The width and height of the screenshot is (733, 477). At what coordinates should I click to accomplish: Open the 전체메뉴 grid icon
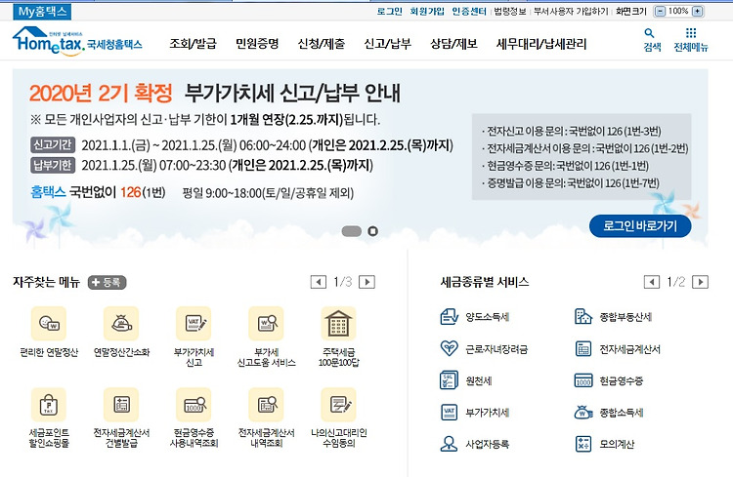pyautogui.click(x=691, y=33)
